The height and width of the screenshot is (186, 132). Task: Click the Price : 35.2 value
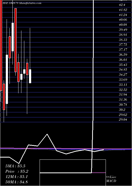pyautogui.click(x=17, y=171)
